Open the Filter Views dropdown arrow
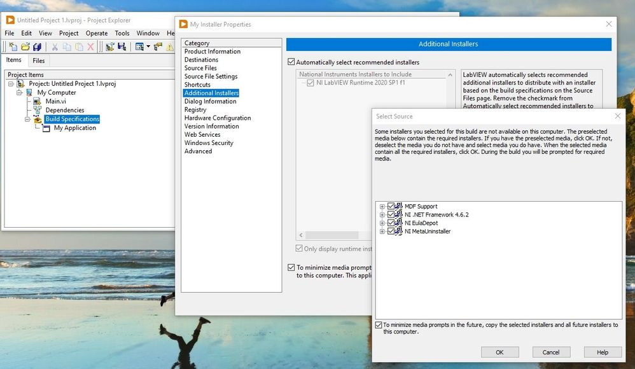The image size is (635, 369). [148, 46]
